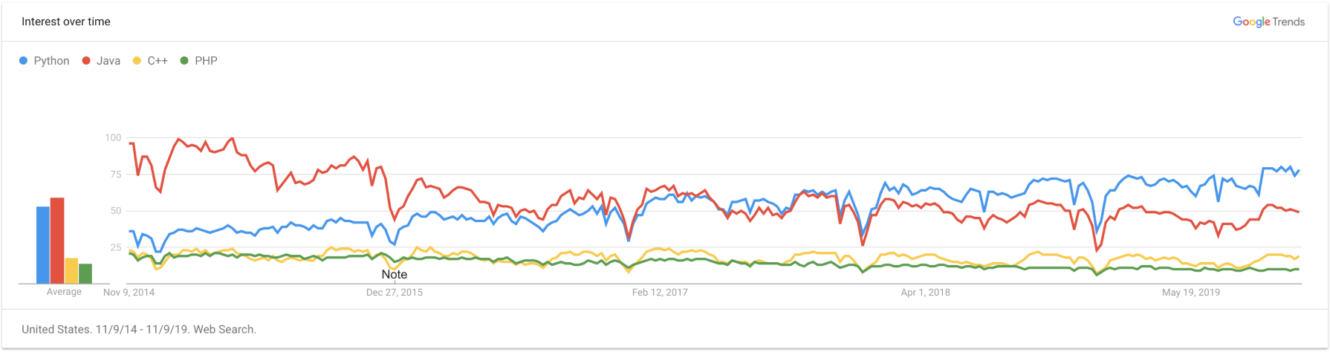Click the Average label under the bars

pyautogui.click(x=64, y=292)
